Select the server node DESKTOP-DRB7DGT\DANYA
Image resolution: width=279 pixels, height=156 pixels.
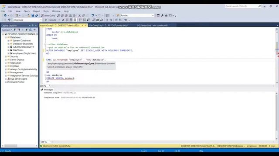tap(23, 34)
